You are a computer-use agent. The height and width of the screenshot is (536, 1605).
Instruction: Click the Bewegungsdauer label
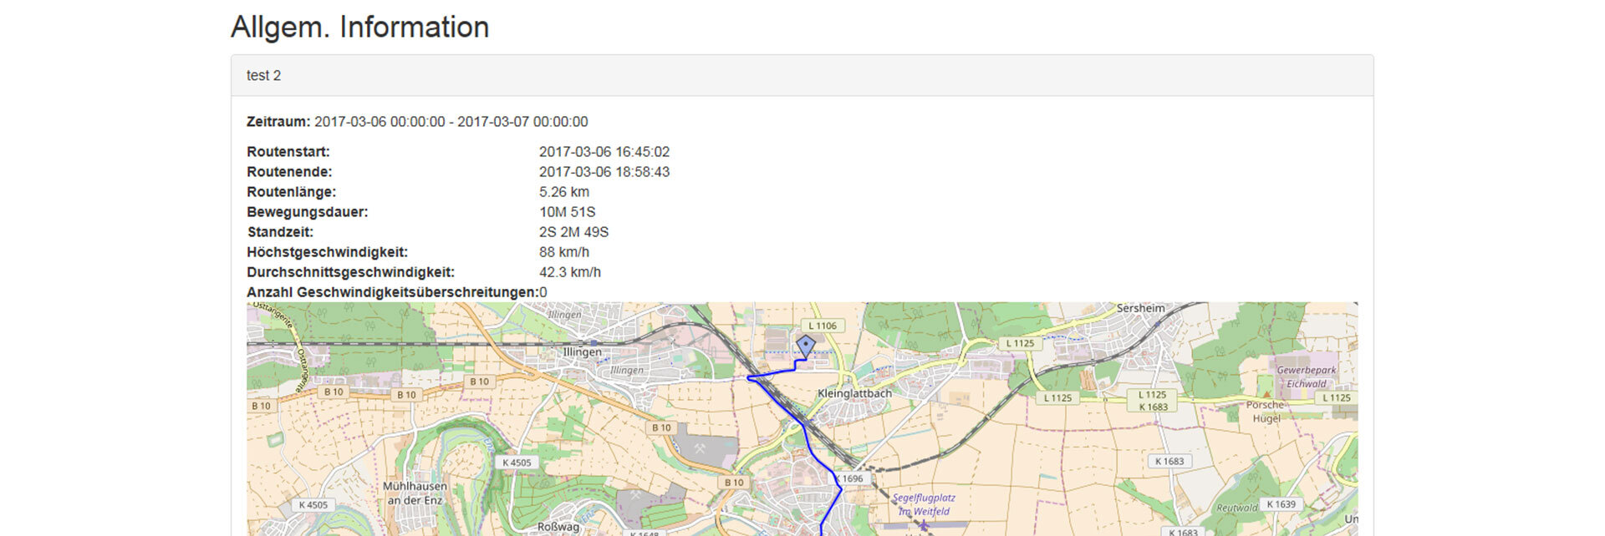308,212
